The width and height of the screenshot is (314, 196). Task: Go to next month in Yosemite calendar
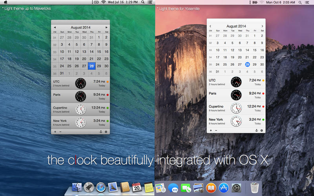[x=262, y=26]
